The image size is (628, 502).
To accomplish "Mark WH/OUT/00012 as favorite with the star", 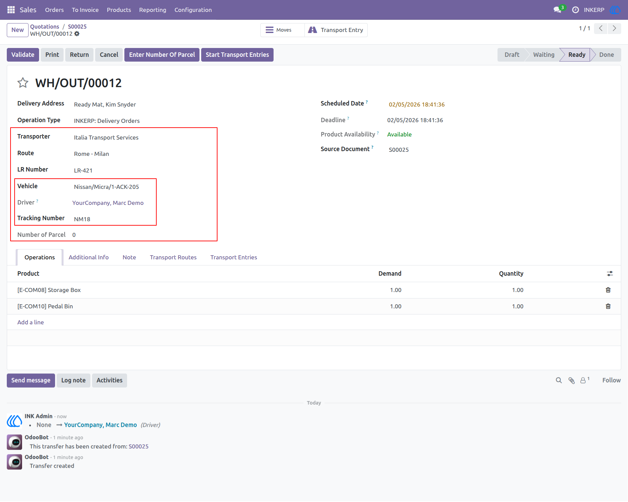I will pyautogui.click(x=23, y=83).
